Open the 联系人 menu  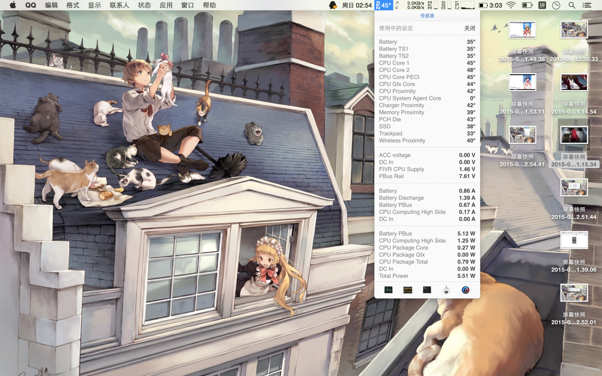[x=120, y=5]
